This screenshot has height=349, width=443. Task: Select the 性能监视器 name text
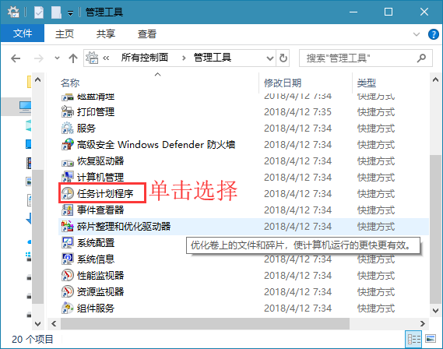(100, 275)
